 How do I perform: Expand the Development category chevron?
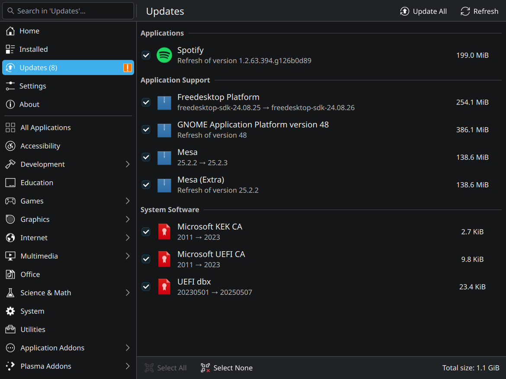[128, 164]
